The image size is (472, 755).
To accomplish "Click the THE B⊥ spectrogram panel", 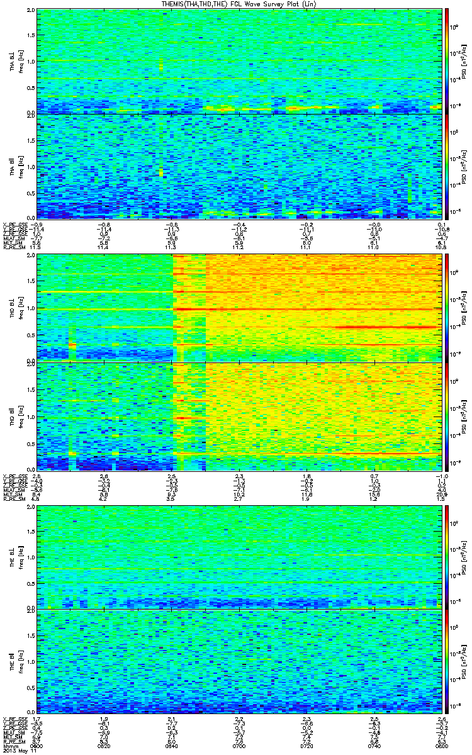I will coord(238,556).
